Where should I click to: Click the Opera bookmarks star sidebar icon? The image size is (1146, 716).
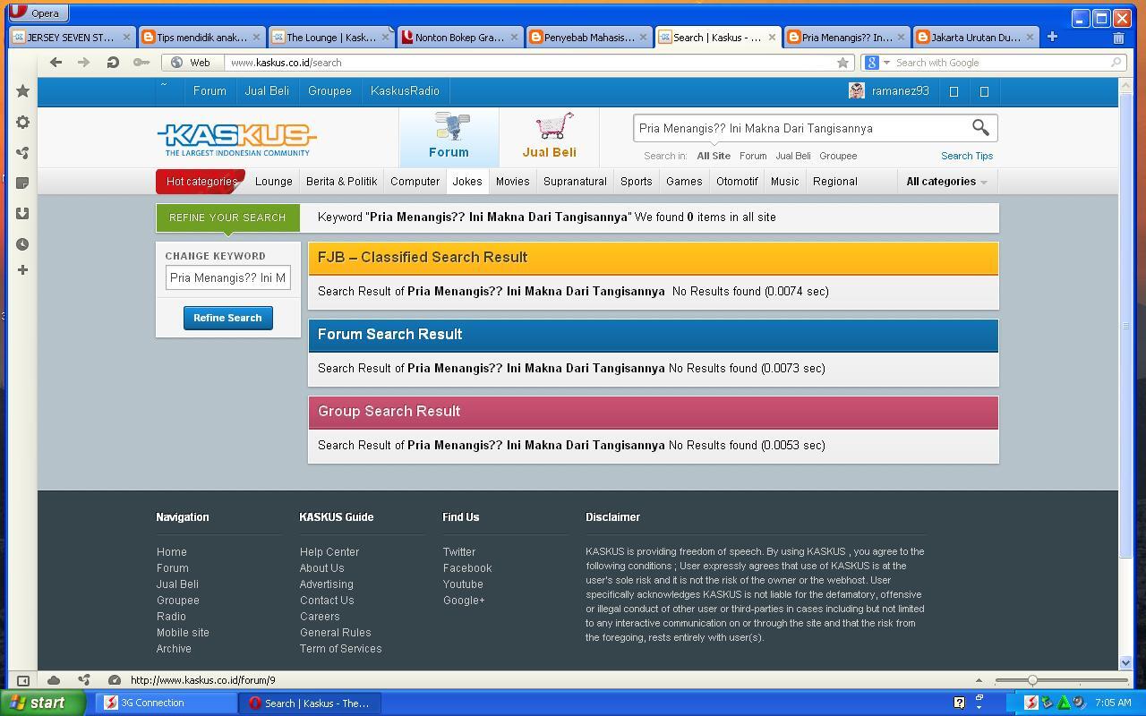pos(23,91)
